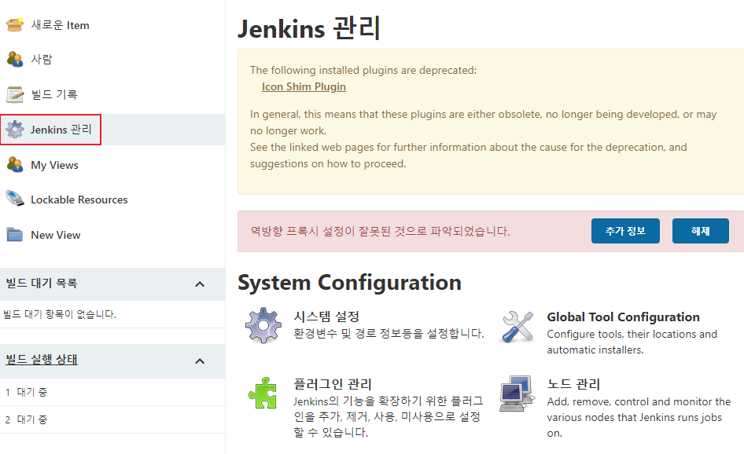Image resolution: width=744 pixels, height=454 pixels.
Task: Click the Jenkins의 기능을 확장하기 description text
Action: pos(389,416)
